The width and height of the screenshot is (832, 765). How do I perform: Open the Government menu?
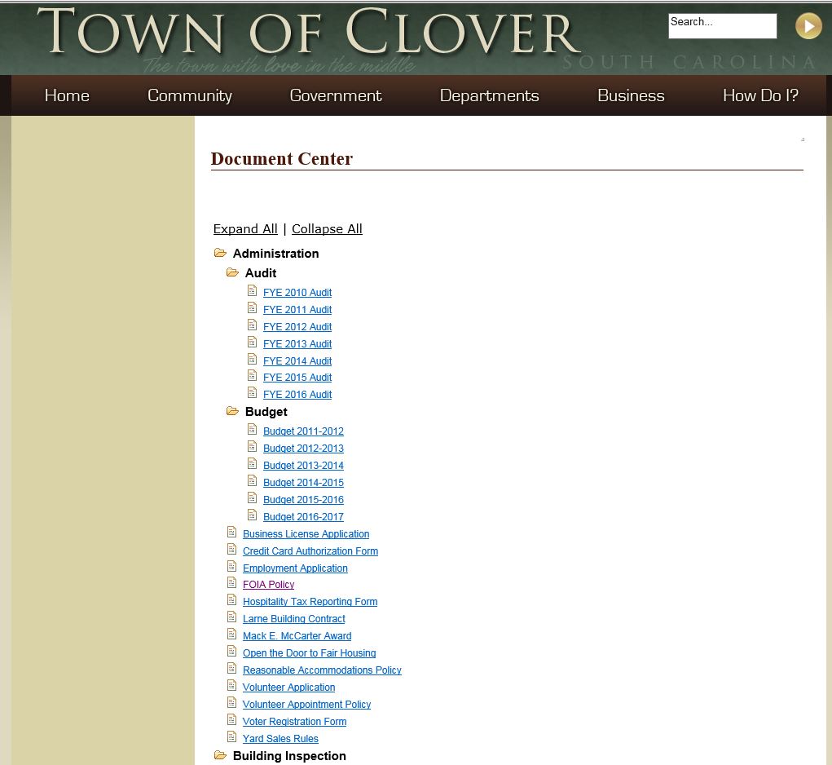pyautogui.click(x=335, y=95)
